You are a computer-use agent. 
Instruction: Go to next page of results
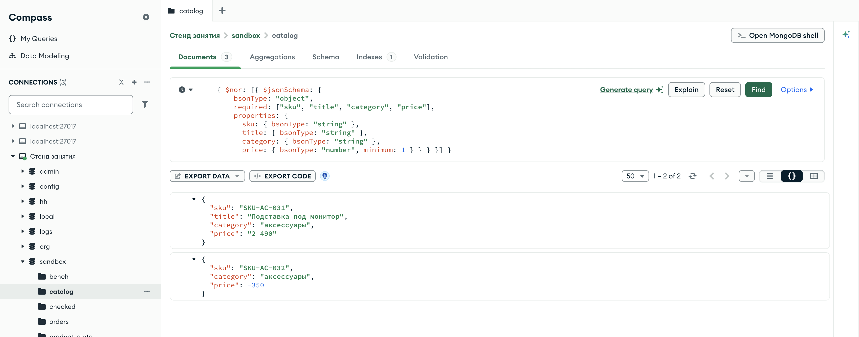(x=727, y=176)
